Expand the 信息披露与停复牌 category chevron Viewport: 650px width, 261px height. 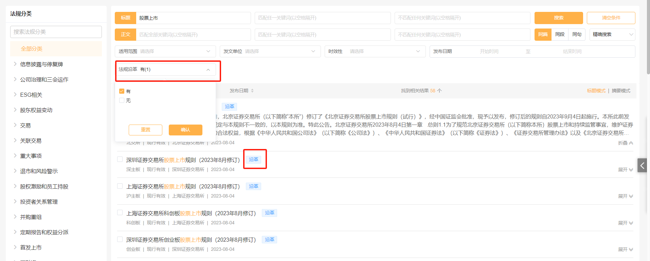[x=15, y=64]
